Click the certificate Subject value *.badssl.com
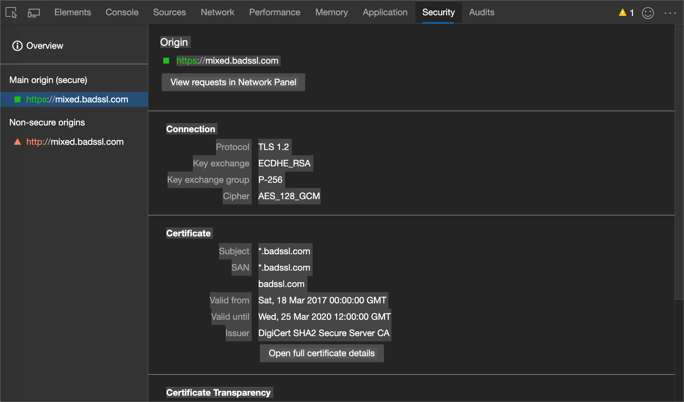This screenshot has width=684, height=402. tap(284, 251)
